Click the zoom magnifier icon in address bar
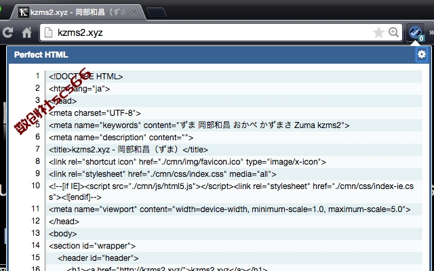This screenshot has width=434, height=271. click(393, 33)
